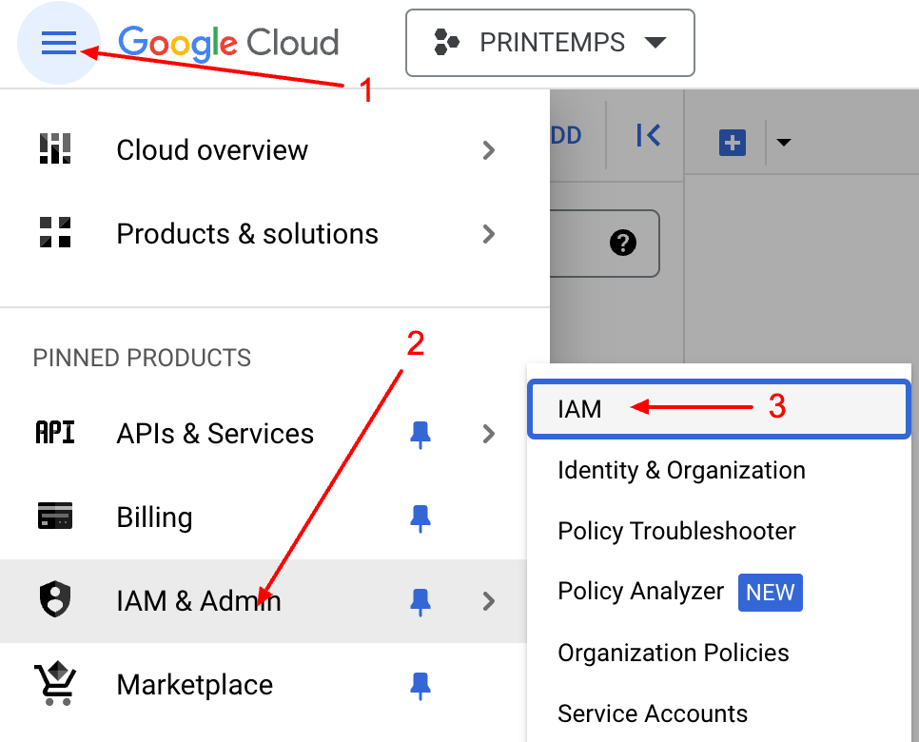Click the Products & solutions icon
The width and height of the screenshot is (919, 742).
54,233
